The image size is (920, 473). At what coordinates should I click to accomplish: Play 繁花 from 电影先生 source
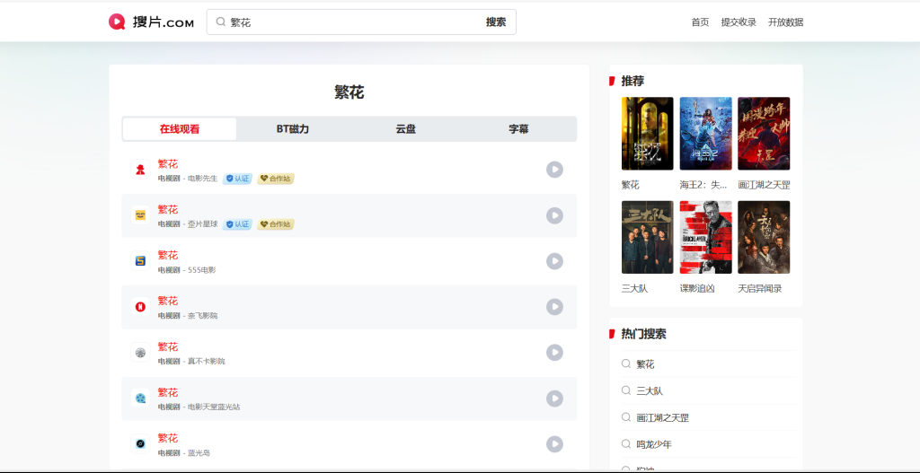[x=554, y=170]
